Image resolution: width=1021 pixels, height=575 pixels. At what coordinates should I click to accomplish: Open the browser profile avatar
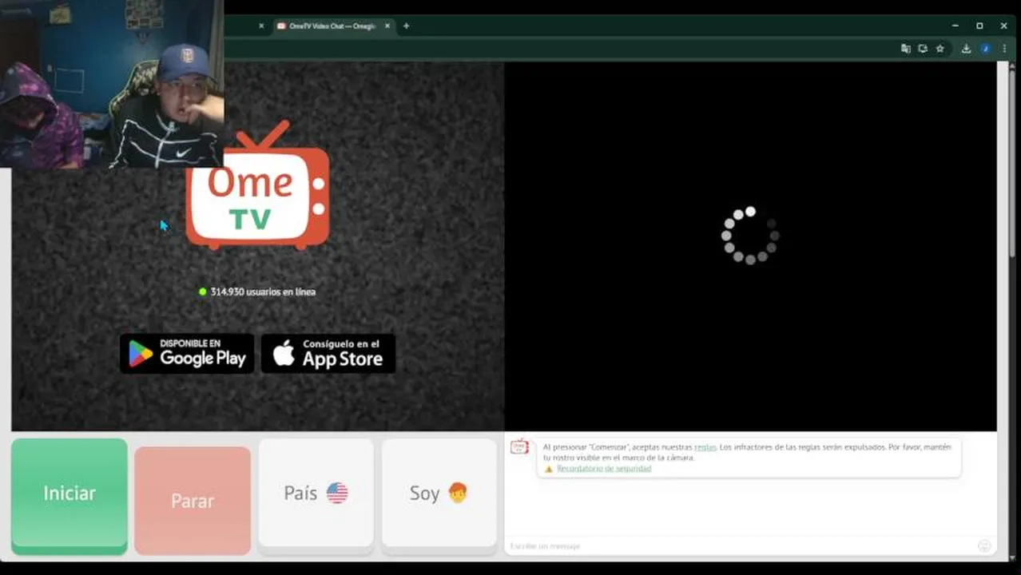(x=986, y=49)
